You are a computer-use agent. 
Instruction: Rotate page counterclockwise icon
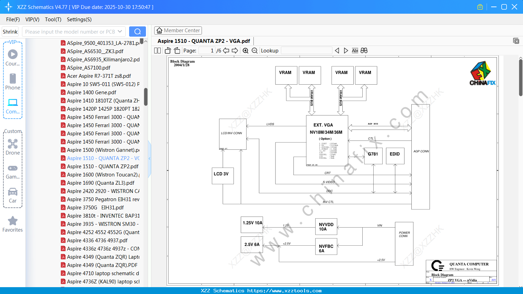[x=168, y=51]
